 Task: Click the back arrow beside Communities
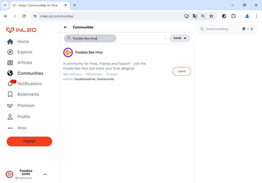[66, 27]
